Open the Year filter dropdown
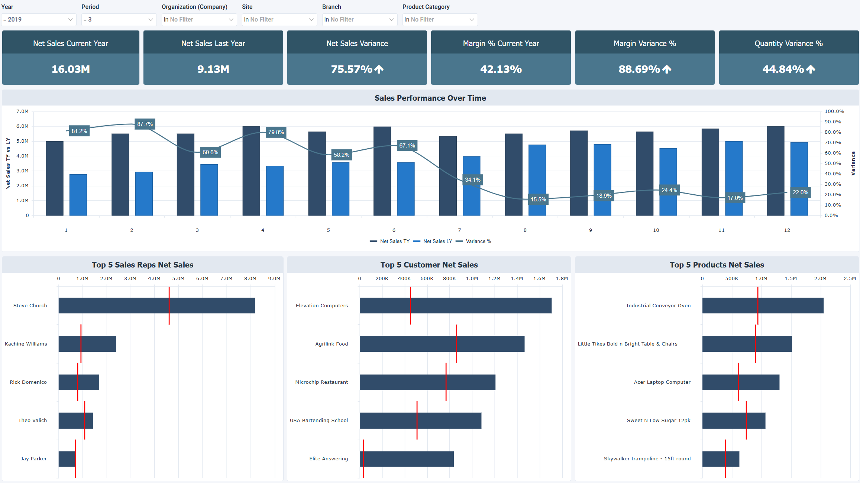The width and height of the screenshot is (860, 483). coord(39,19)
